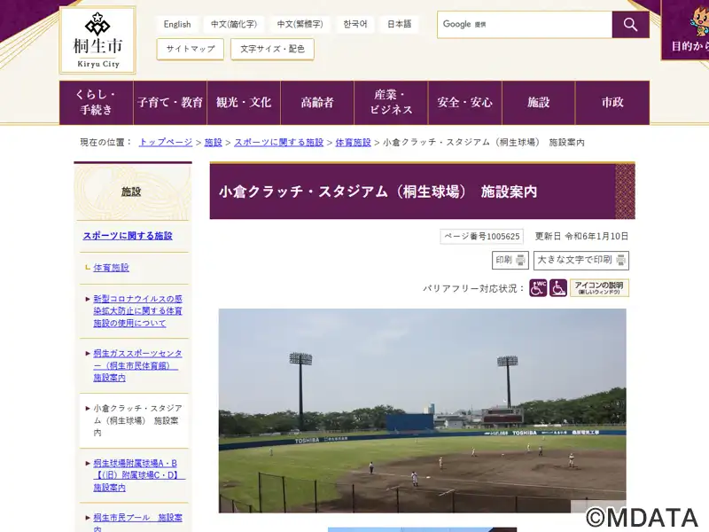Open the 観光・文化 menu tab
Screen dimensions: 709x532
pyautogui.click(x=244, y=102)
